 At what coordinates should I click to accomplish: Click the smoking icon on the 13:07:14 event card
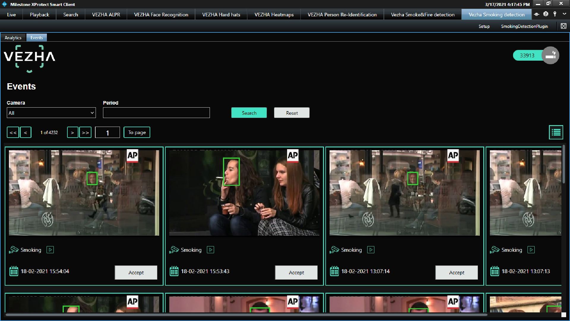334,250
